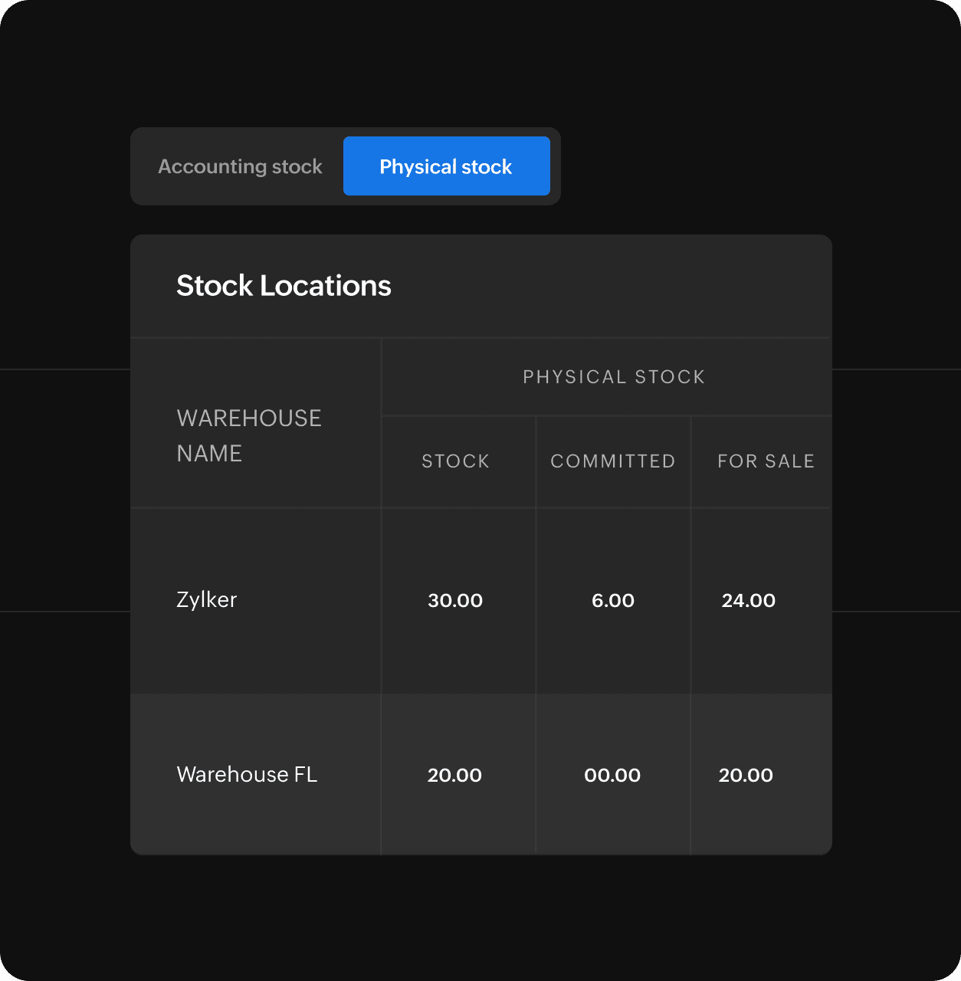Click the Physical Stock group header
Screen dimensions: 961x981
(x=613, y=377)
